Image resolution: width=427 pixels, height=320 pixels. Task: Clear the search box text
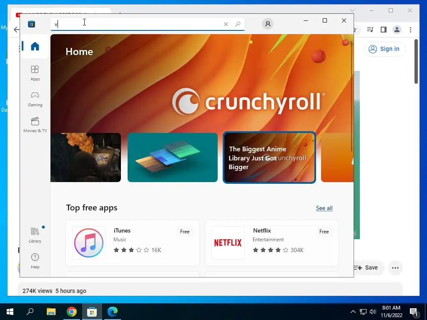point(226,24)
